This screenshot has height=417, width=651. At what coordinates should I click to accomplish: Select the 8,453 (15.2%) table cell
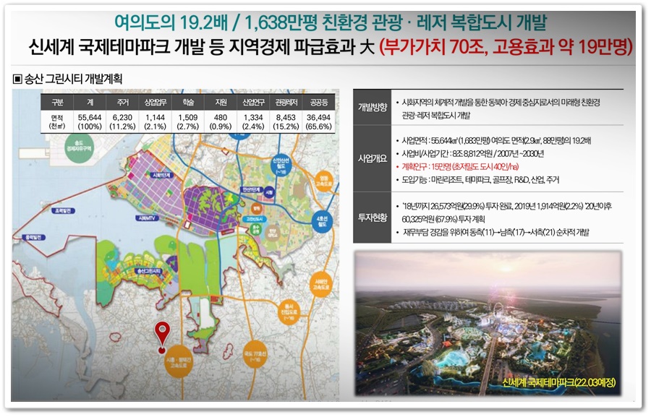(x=286, y=121)
